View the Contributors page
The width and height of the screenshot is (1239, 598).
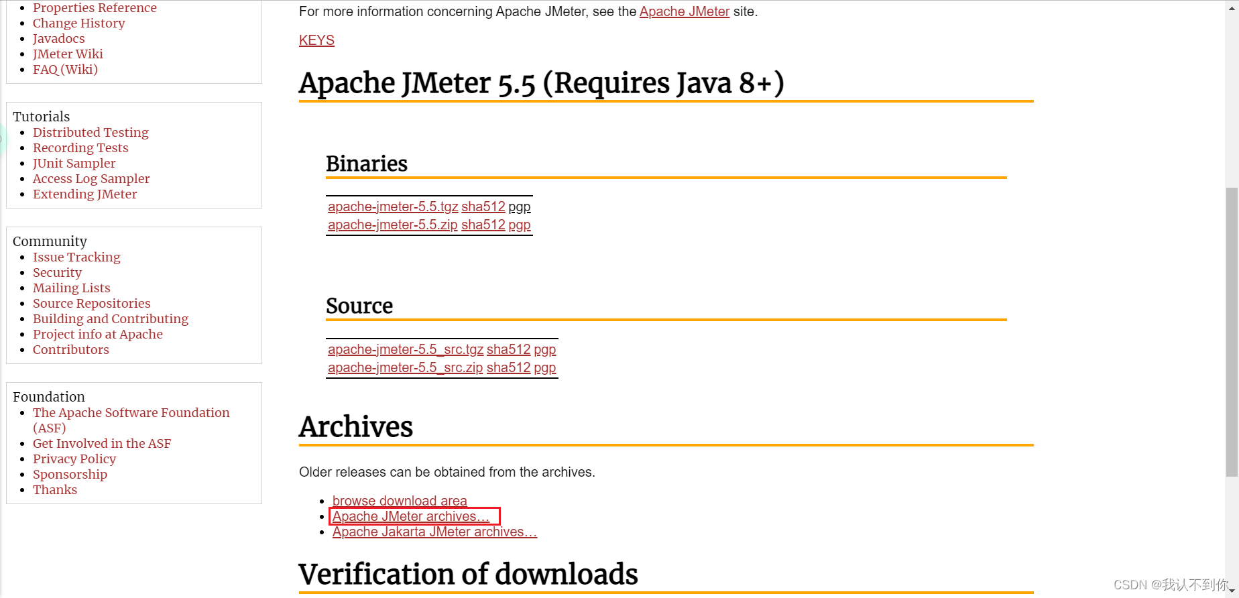(x=70, y=349)
